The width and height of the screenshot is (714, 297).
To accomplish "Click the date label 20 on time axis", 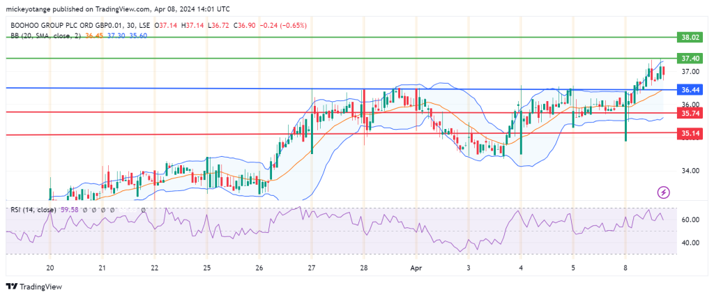I will click(x=50, y=268).
